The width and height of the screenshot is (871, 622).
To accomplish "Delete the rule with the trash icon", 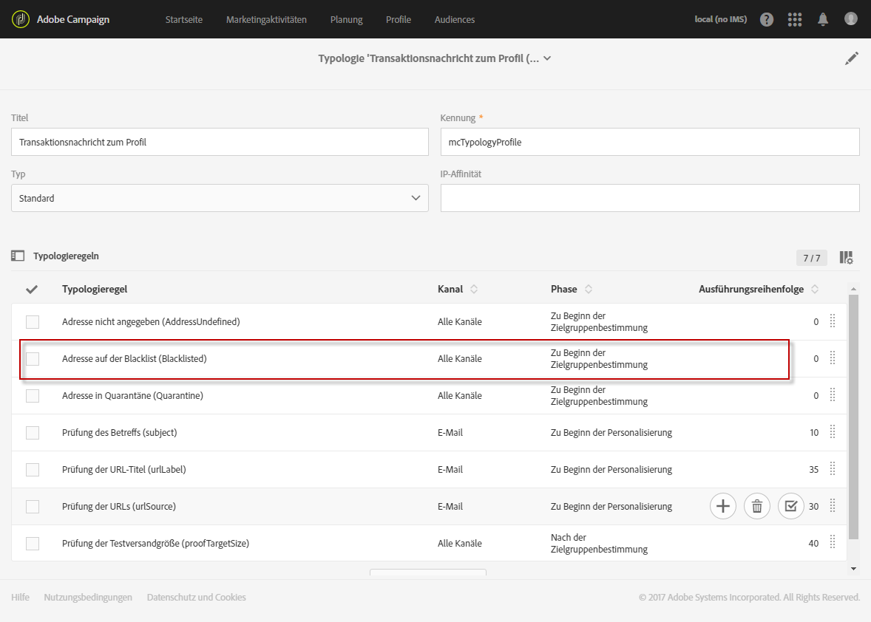I will point(757,506).
